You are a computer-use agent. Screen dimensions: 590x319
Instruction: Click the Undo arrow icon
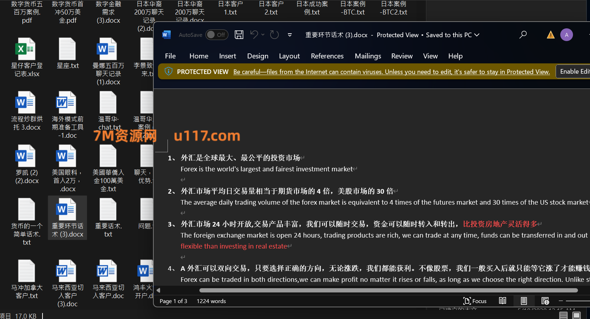[254, 35]
